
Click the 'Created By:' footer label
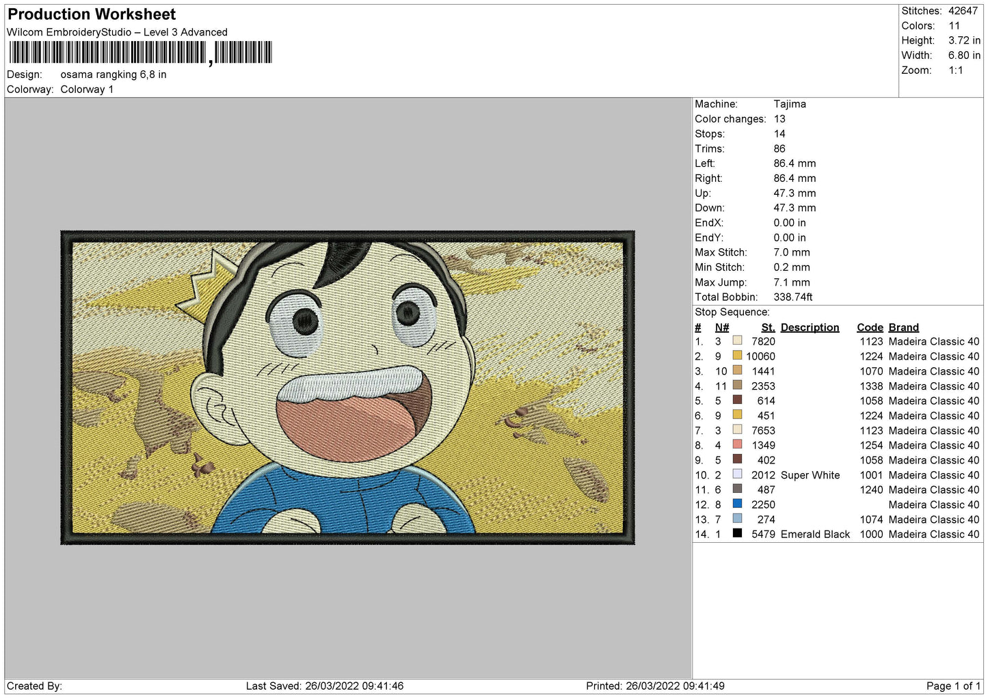pos(34,686)
